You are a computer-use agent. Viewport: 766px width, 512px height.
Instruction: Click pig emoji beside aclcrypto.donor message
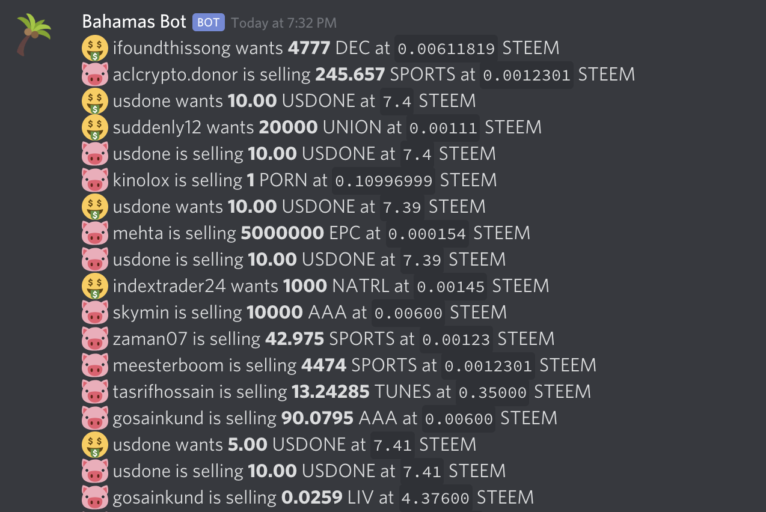[x=94, y=75]
